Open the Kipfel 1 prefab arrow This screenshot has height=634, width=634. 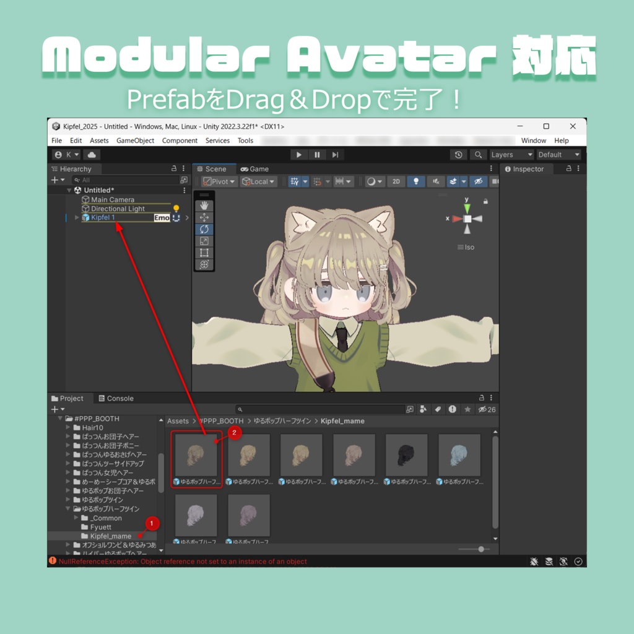[x=187, y=217]
